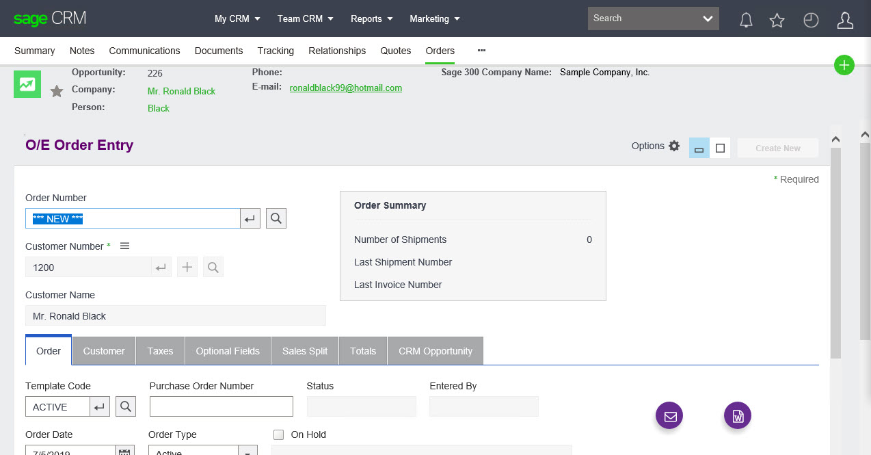This screenshot has height=455, width=871.
Task: Export order using the Word document icon
Action: (x=737, y=415)
